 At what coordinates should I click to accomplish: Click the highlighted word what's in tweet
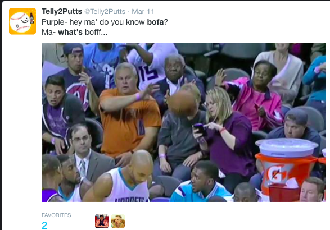click(70, 32)
